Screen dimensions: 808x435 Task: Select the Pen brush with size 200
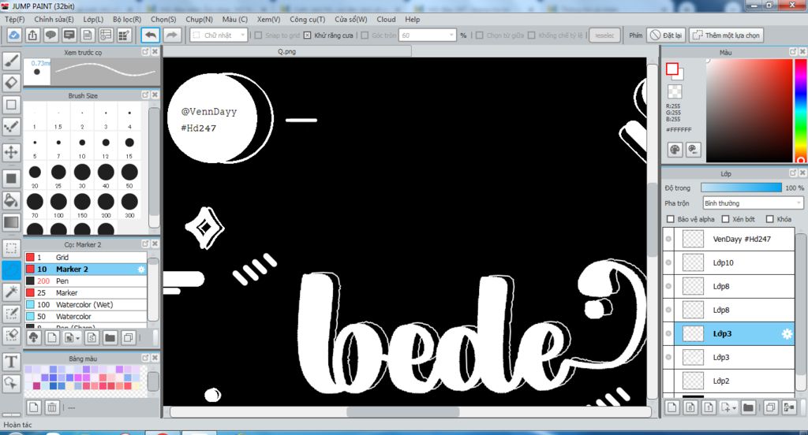pos(85,281)
